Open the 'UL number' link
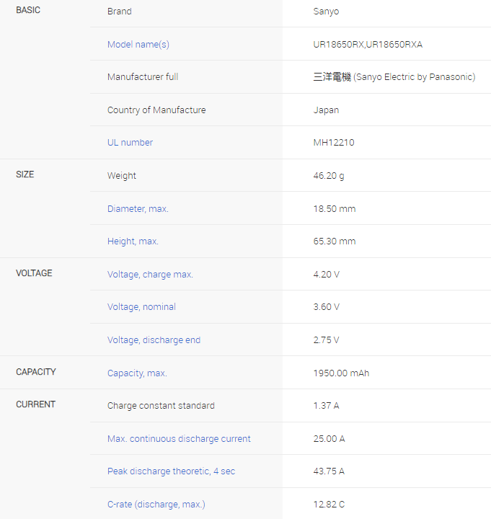Screen dimensions: 491x519 130,143
